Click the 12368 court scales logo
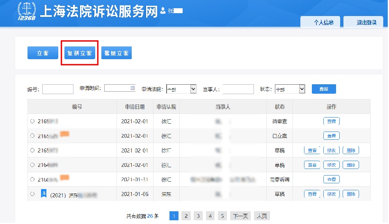Screen dimensions: 389x224 click(x=27, y=12)
